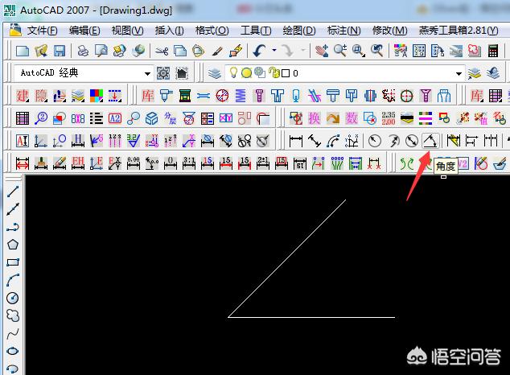Save the drawing with floppy icon
Screen dimensions: 510x375
pos(60,51)
